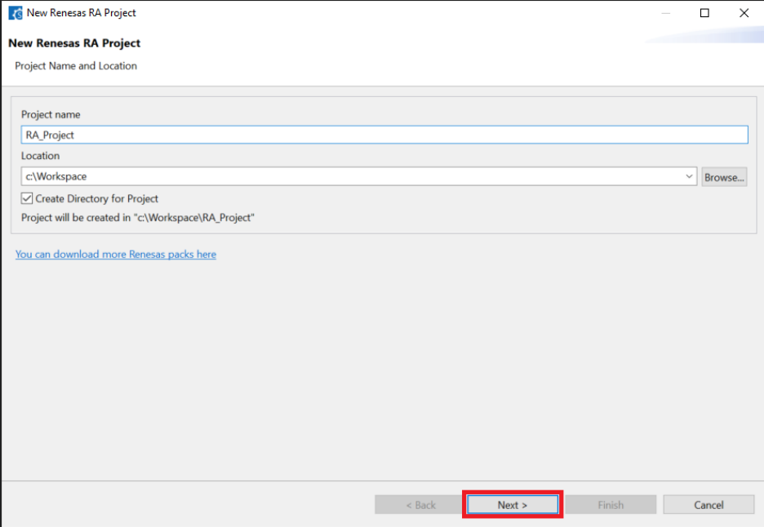
Task: Click the "Project Name and Location" subtitle
Action: (76, 66)
